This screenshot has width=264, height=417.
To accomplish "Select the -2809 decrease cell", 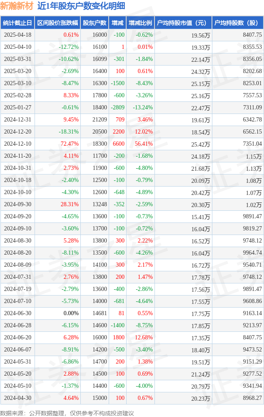I will click(x=117, y=107).
